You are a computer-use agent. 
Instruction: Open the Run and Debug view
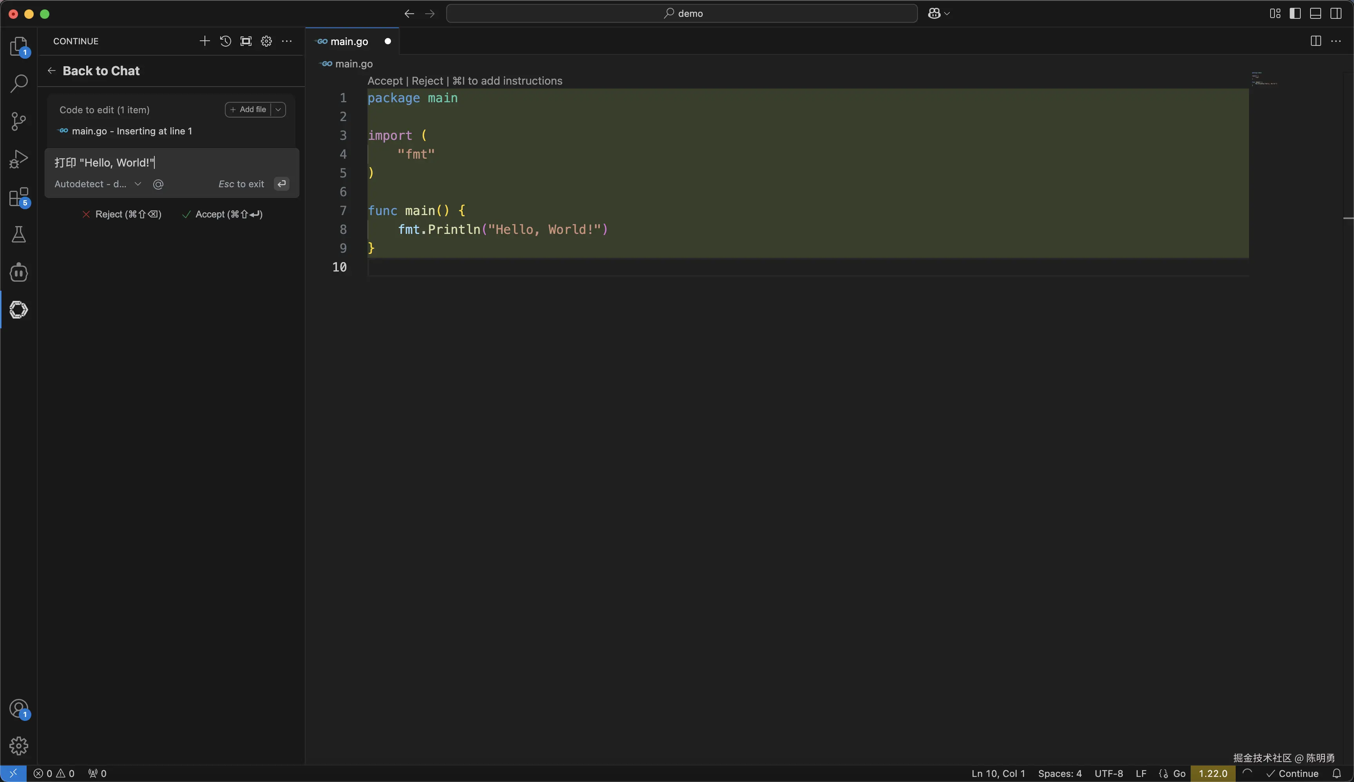point(19,159)
